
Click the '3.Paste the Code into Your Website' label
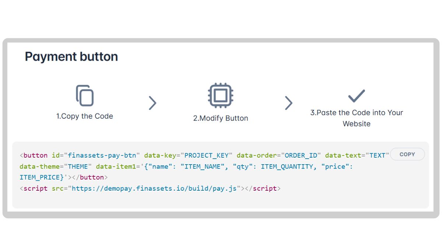tap(357, 118)
